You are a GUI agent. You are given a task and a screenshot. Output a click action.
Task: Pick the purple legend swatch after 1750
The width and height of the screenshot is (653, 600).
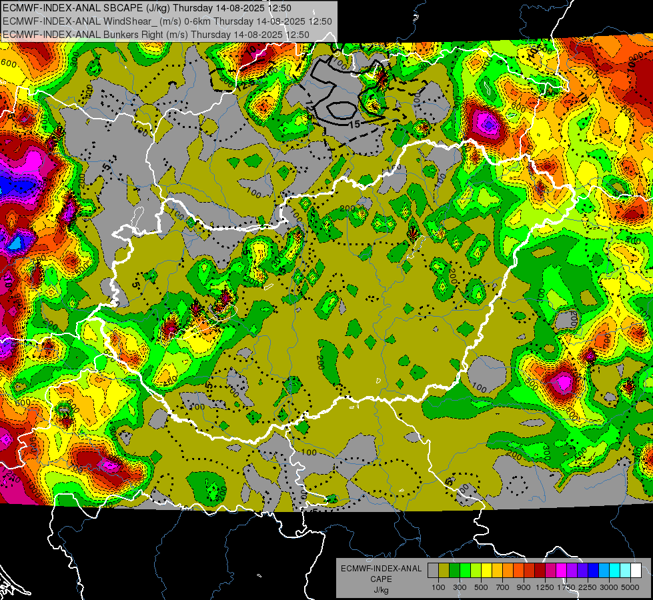572,570
